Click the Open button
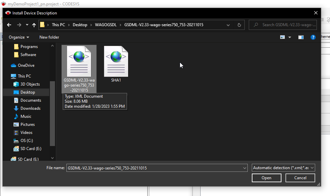330x196 pixels. point(266,178)
